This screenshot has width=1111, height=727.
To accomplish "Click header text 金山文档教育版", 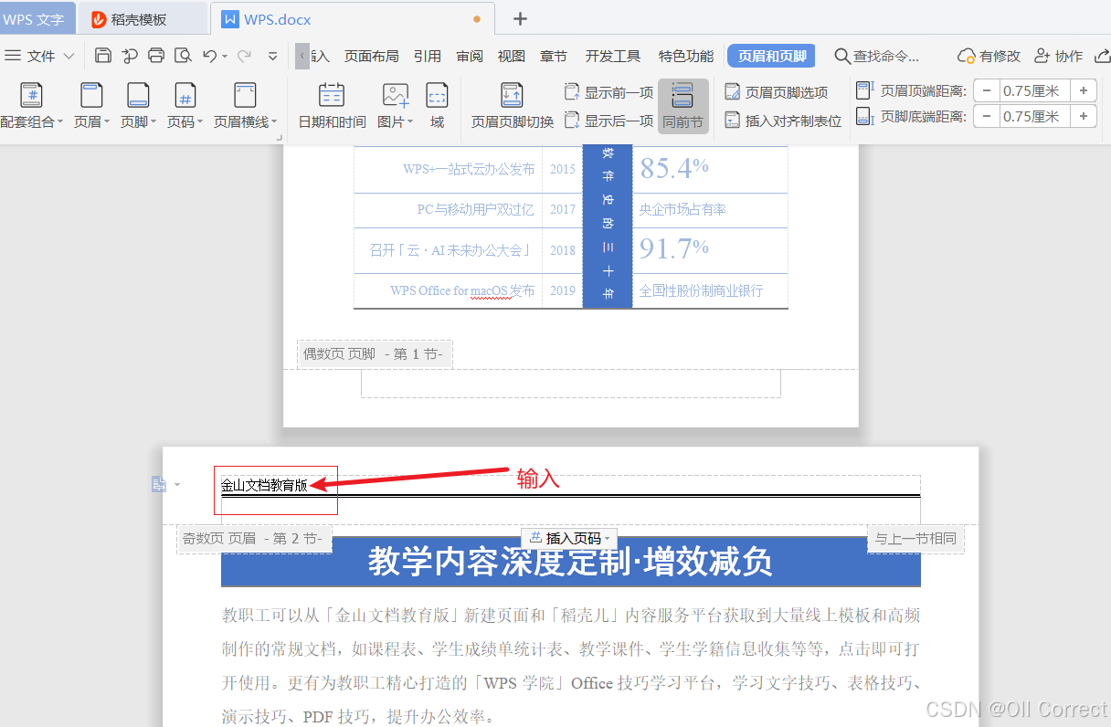I will (x=264, y=485).
